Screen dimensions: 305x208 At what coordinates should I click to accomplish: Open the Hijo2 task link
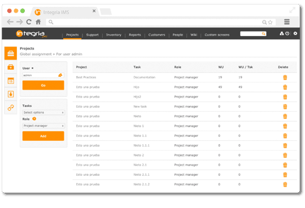[137, 97]
